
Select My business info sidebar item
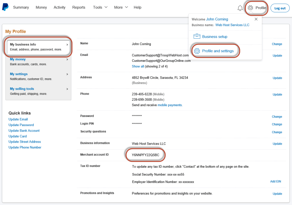(x=38, y=47)
